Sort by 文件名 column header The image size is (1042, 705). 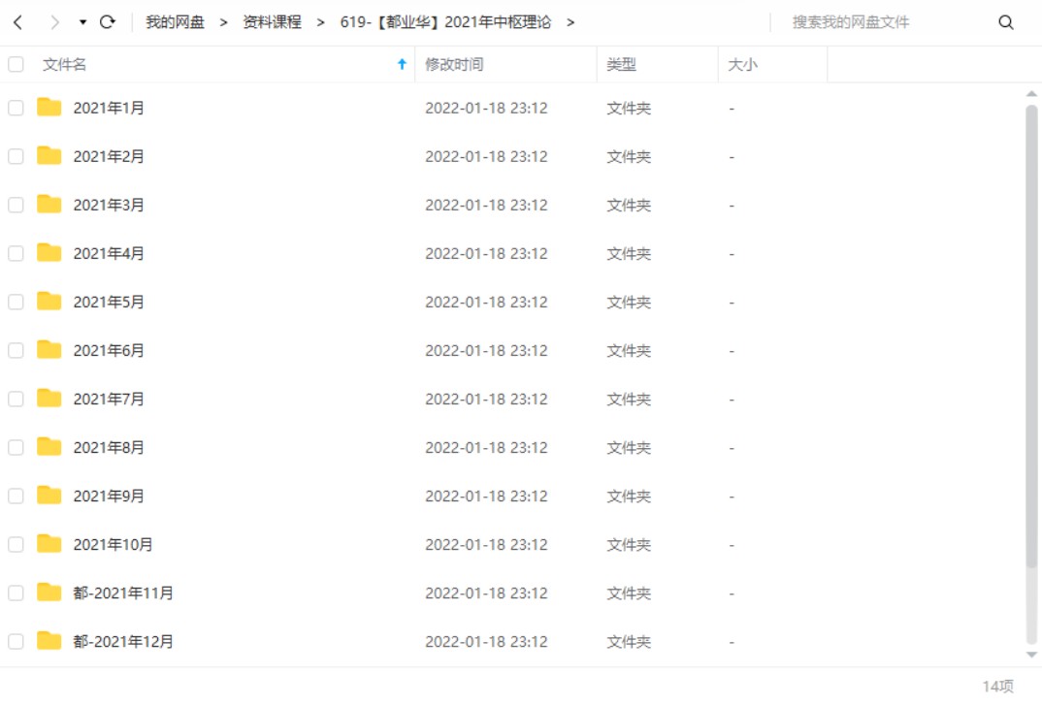click(64, 64)
